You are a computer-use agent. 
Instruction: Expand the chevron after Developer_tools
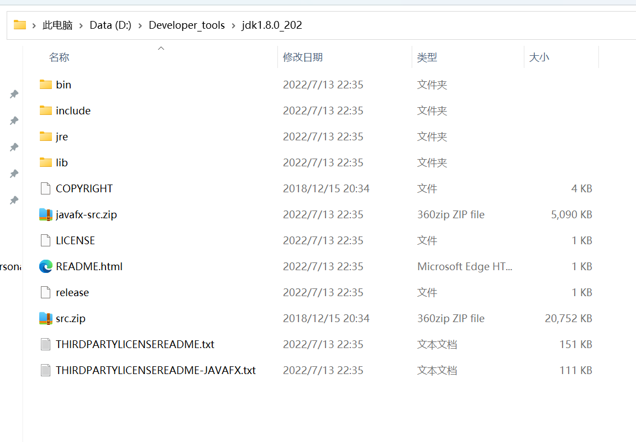click(233, 25)
